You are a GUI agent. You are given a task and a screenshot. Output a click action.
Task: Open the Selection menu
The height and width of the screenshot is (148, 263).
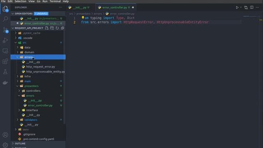[21, 1]
